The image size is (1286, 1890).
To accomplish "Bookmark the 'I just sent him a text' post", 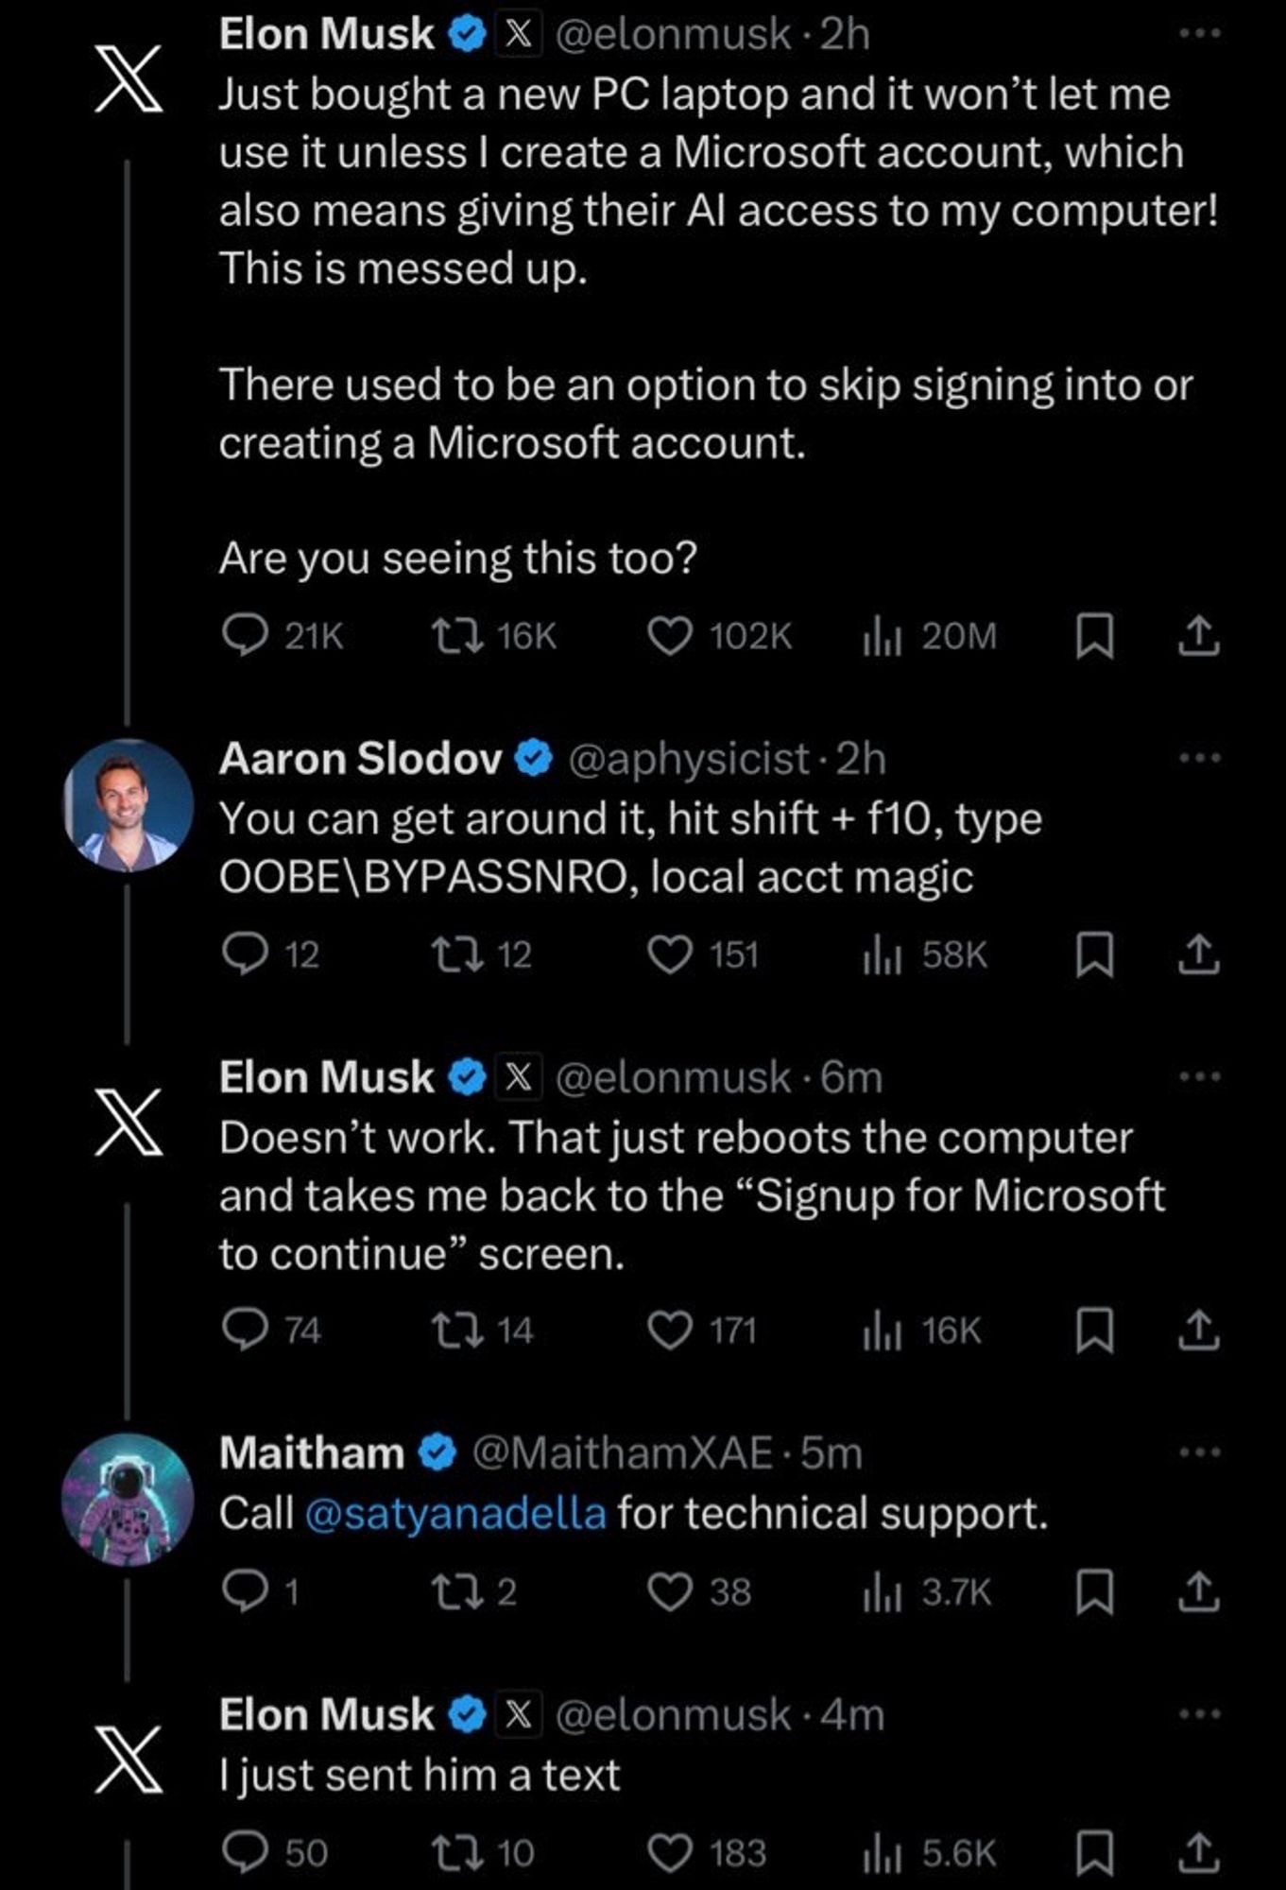I will click(1094, 1853).
